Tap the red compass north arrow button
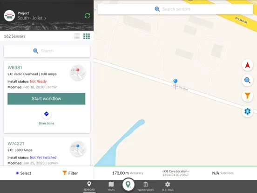Image resolution: width=257 pixels, height=193 pixels. point(248,65)
